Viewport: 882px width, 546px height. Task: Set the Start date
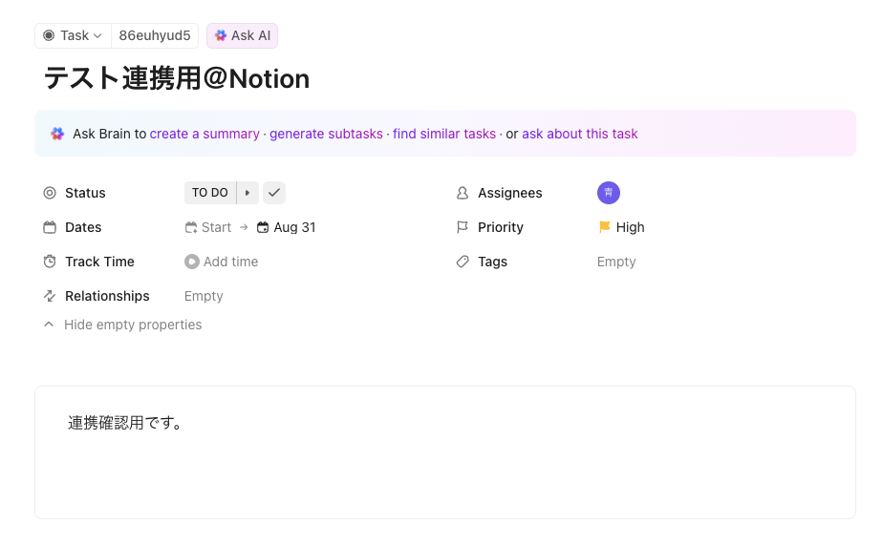click(208, 227)
